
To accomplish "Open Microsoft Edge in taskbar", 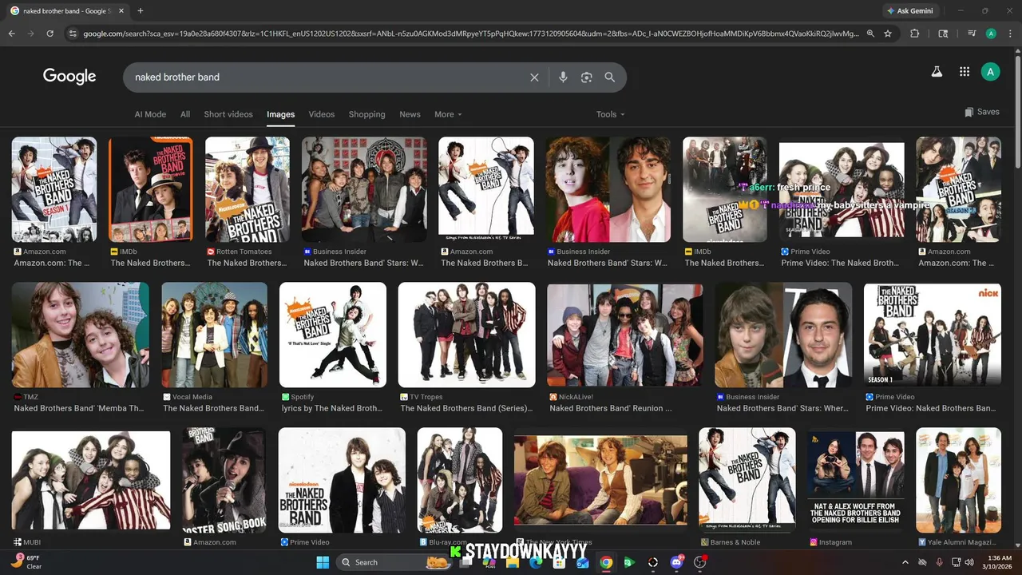I will [536, 562].
